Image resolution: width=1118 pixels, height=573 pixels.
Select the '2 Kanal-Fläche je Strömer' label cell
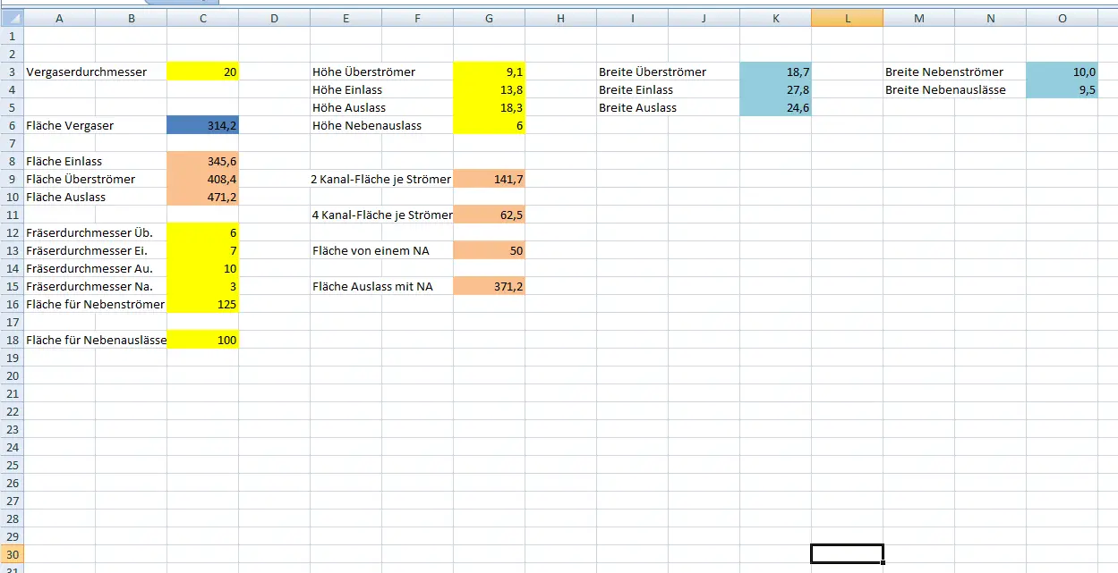(380, 179)
